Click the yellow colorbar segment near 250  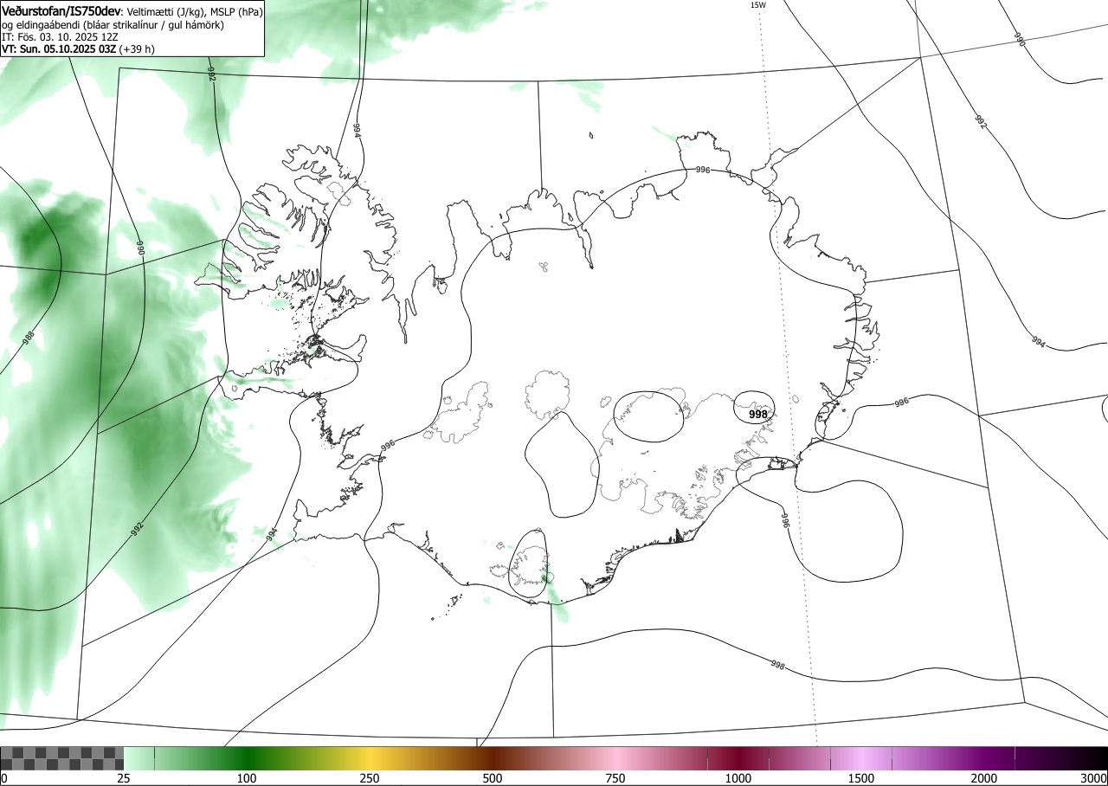tap(370, 758)
